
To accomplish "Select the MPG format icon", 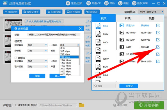I will click(98, 75).
